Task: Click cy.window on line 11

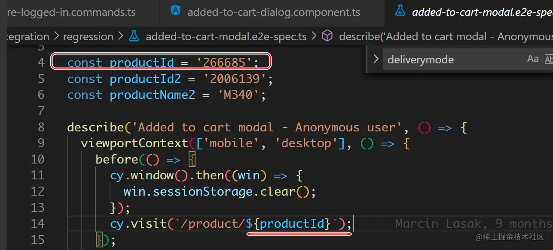Action: click(x=142, y=176)
